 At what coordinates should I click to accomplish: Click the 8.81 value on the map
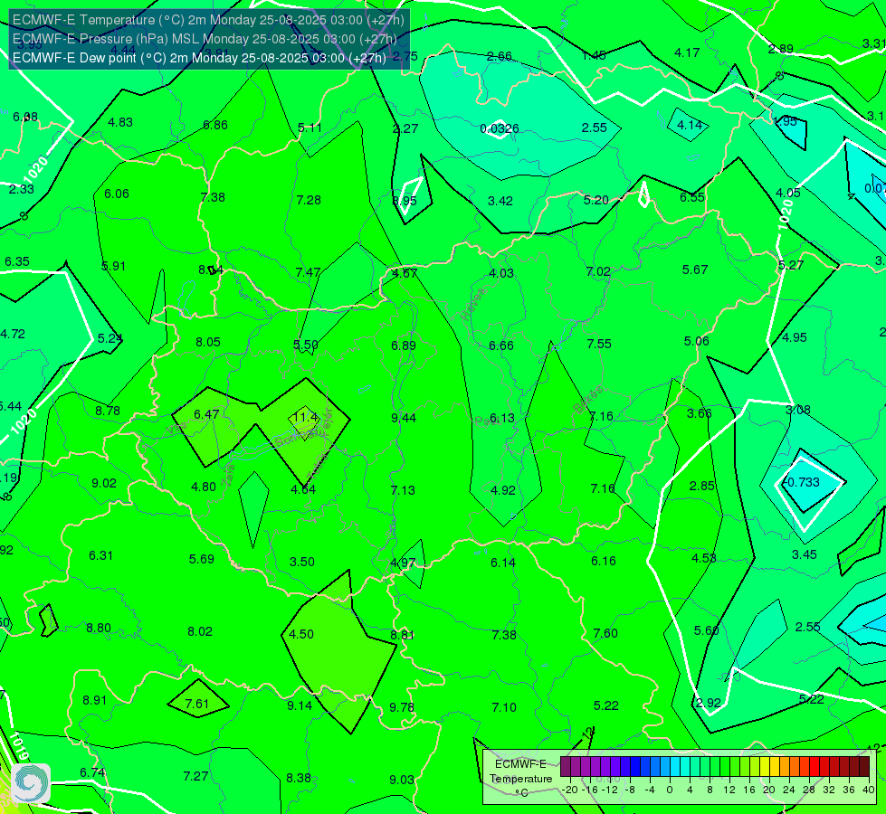click(x=403, y=635)
